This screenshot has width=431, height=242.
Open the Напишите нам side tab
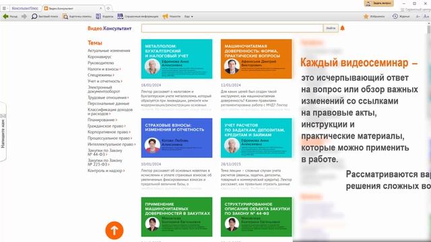pyautogui.click(x=3, y=132)
